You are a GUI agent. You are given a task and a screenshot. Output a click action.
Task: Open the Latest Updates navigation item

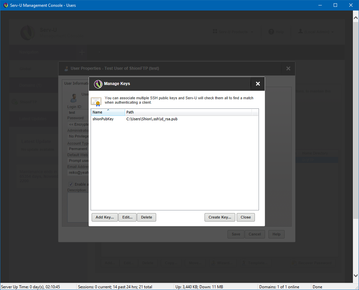click(x=34, y=119)
